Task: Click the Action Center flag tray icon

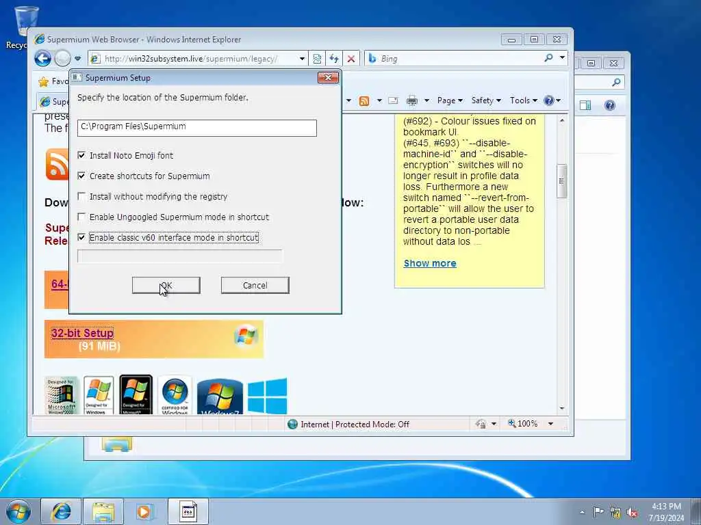Action: [598, 511]
